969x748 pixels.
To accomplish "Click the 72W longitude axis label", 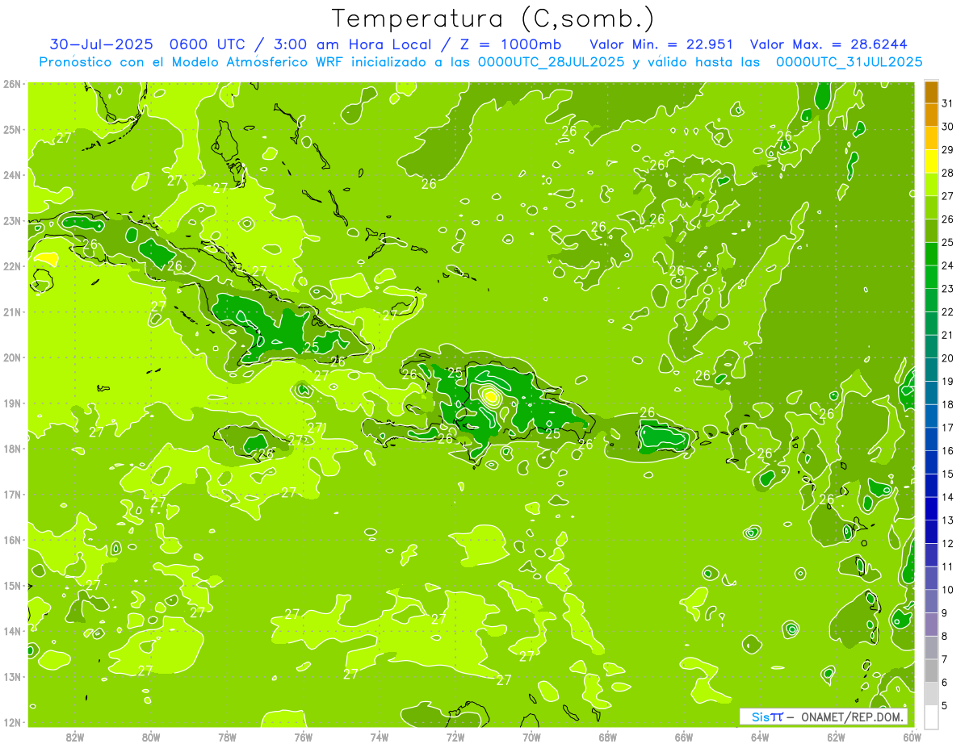I will 455,737.
